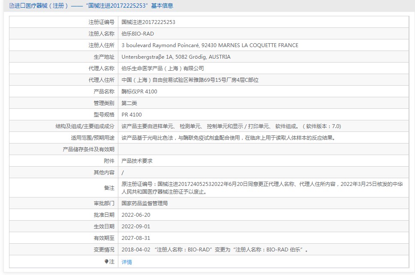Click the approval department 国家药品监督管理局
415x275 pixels.
[144, 203]
